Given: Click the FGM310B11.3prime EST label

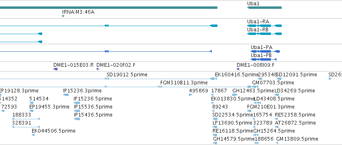Looking at the screenshot, I should 184,83.
